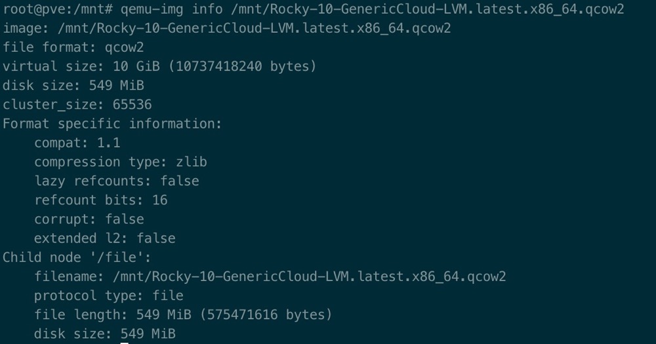Click the 'refcount bits: 16' line
656x344 pixels.
point(100,200)
